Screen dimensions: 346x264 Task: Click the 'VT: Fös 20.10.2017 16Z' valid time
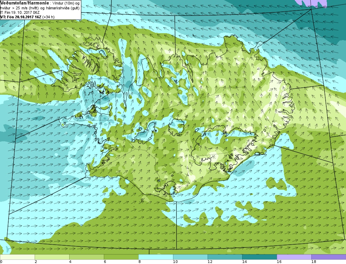[x=21, y=17]
